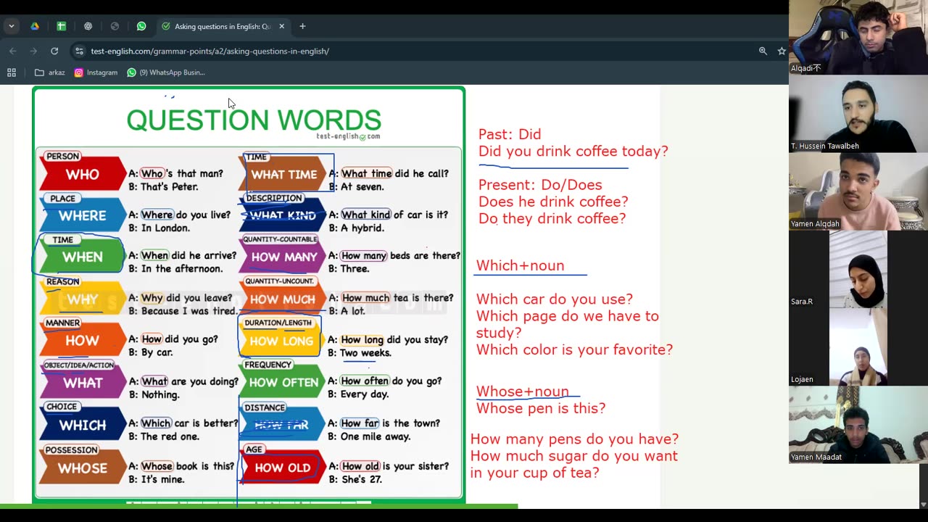928x522 pixels.
Task: Switch to the WhatsApp pinned tab
Action: [141, 26]
